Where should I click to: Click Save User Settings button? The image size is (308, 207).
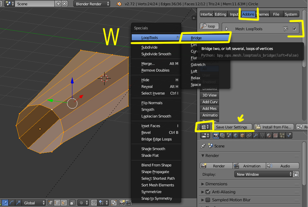coord(232,127)
